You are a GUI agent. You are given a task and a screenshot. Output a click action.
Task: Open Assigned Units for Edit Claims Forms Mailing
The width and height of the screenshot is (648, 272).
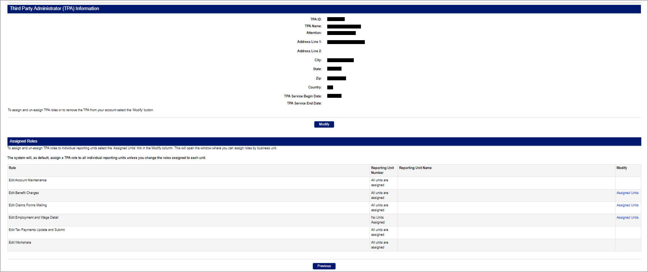627,205
